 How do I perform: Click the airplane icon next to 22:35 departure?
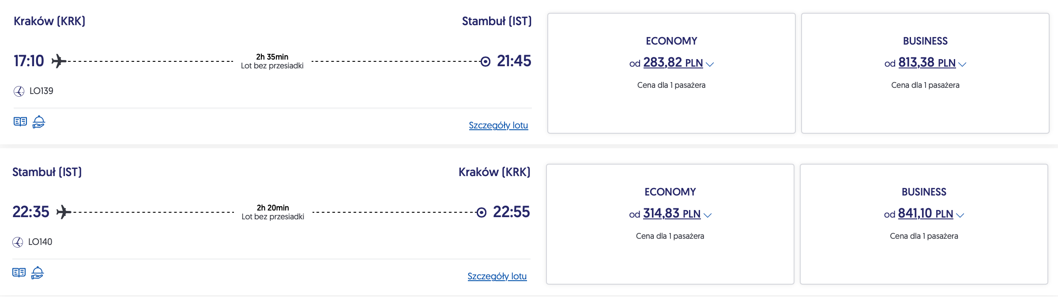[x=64, y=212]
